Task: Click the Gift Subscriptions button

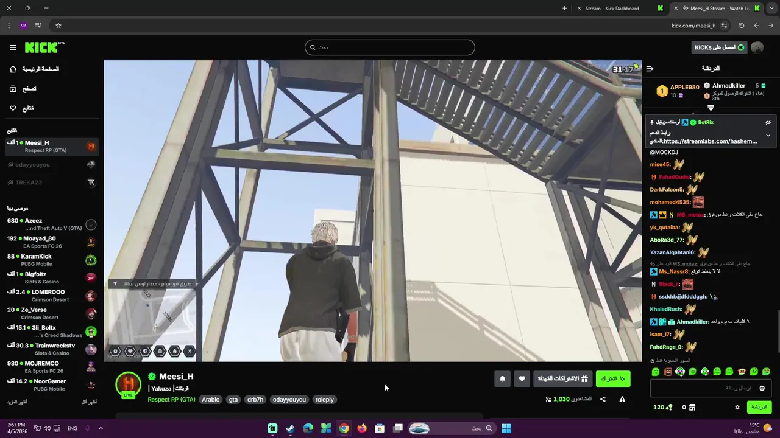Action: (562, 379)
